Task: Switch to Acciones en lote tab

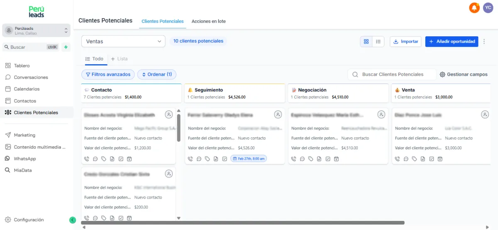Action: [x=208, y=21]
